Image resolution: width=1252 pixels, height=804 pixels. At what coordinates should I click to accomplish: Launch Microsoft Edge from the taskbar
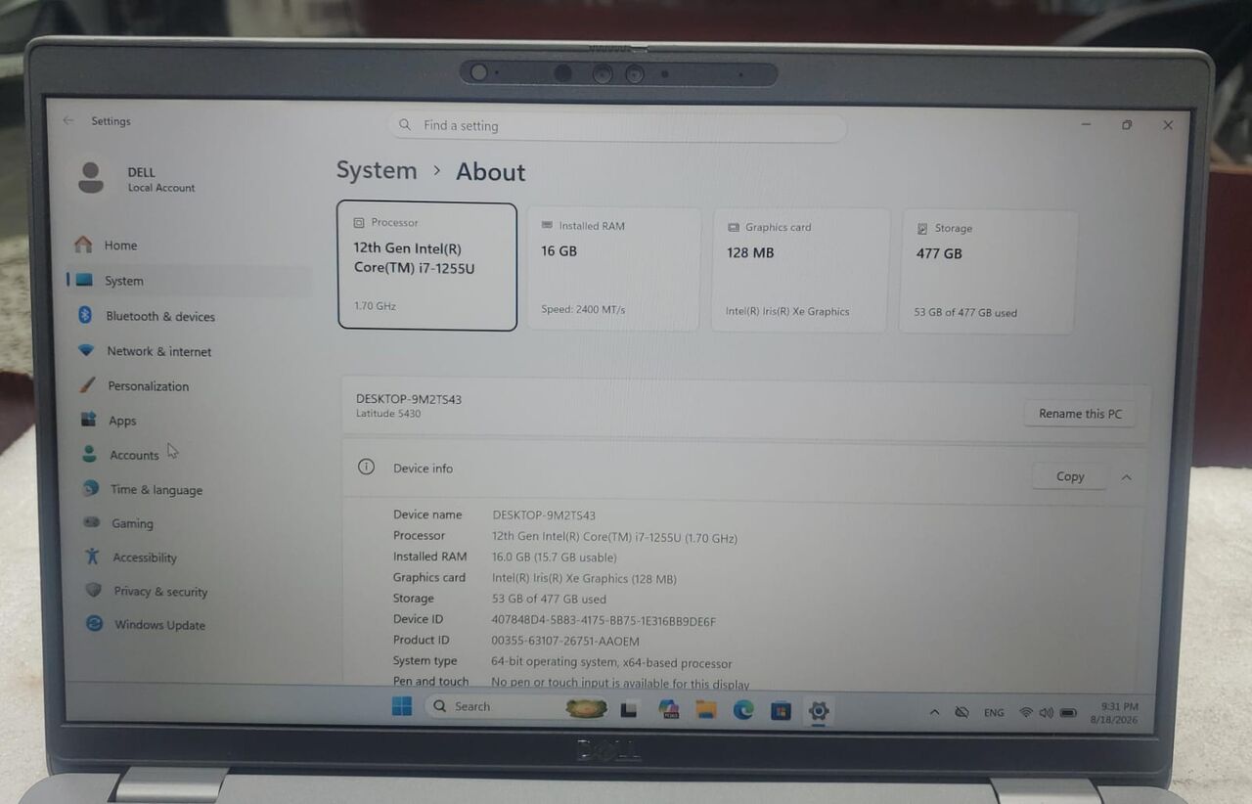(743, 710)
